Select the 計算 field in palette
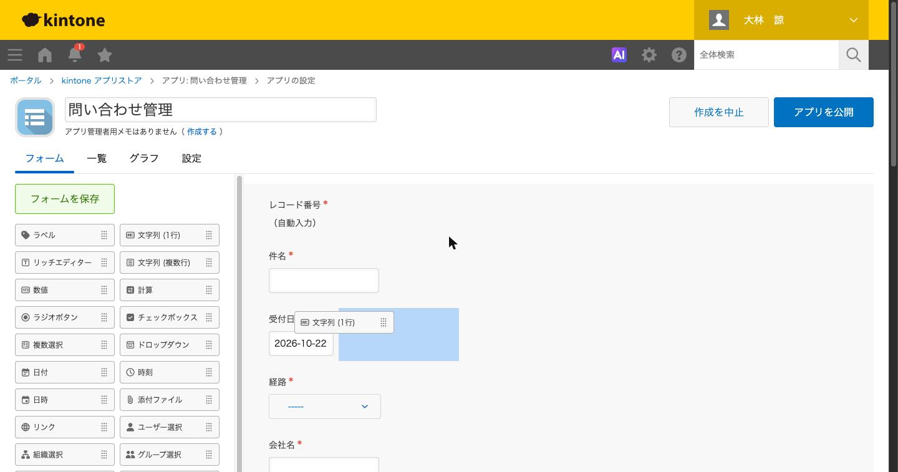The width and height of the screenshot is (898, 472). click(170, 290)
